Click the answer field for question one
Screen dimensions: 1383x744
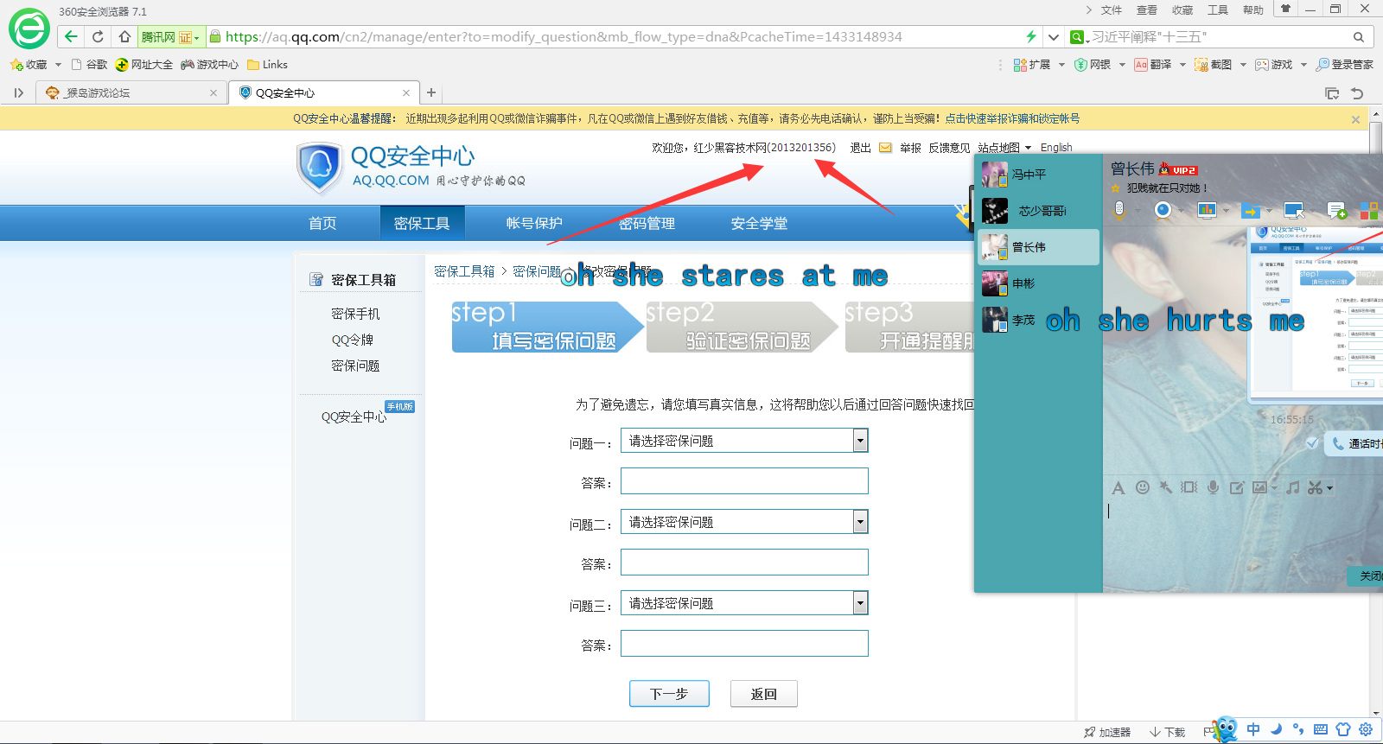tap(744, 481)
